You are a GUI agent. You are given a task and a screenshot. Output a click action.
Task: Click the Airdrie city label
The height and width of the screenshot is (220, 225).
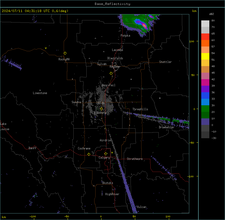(x=105, y=140)
